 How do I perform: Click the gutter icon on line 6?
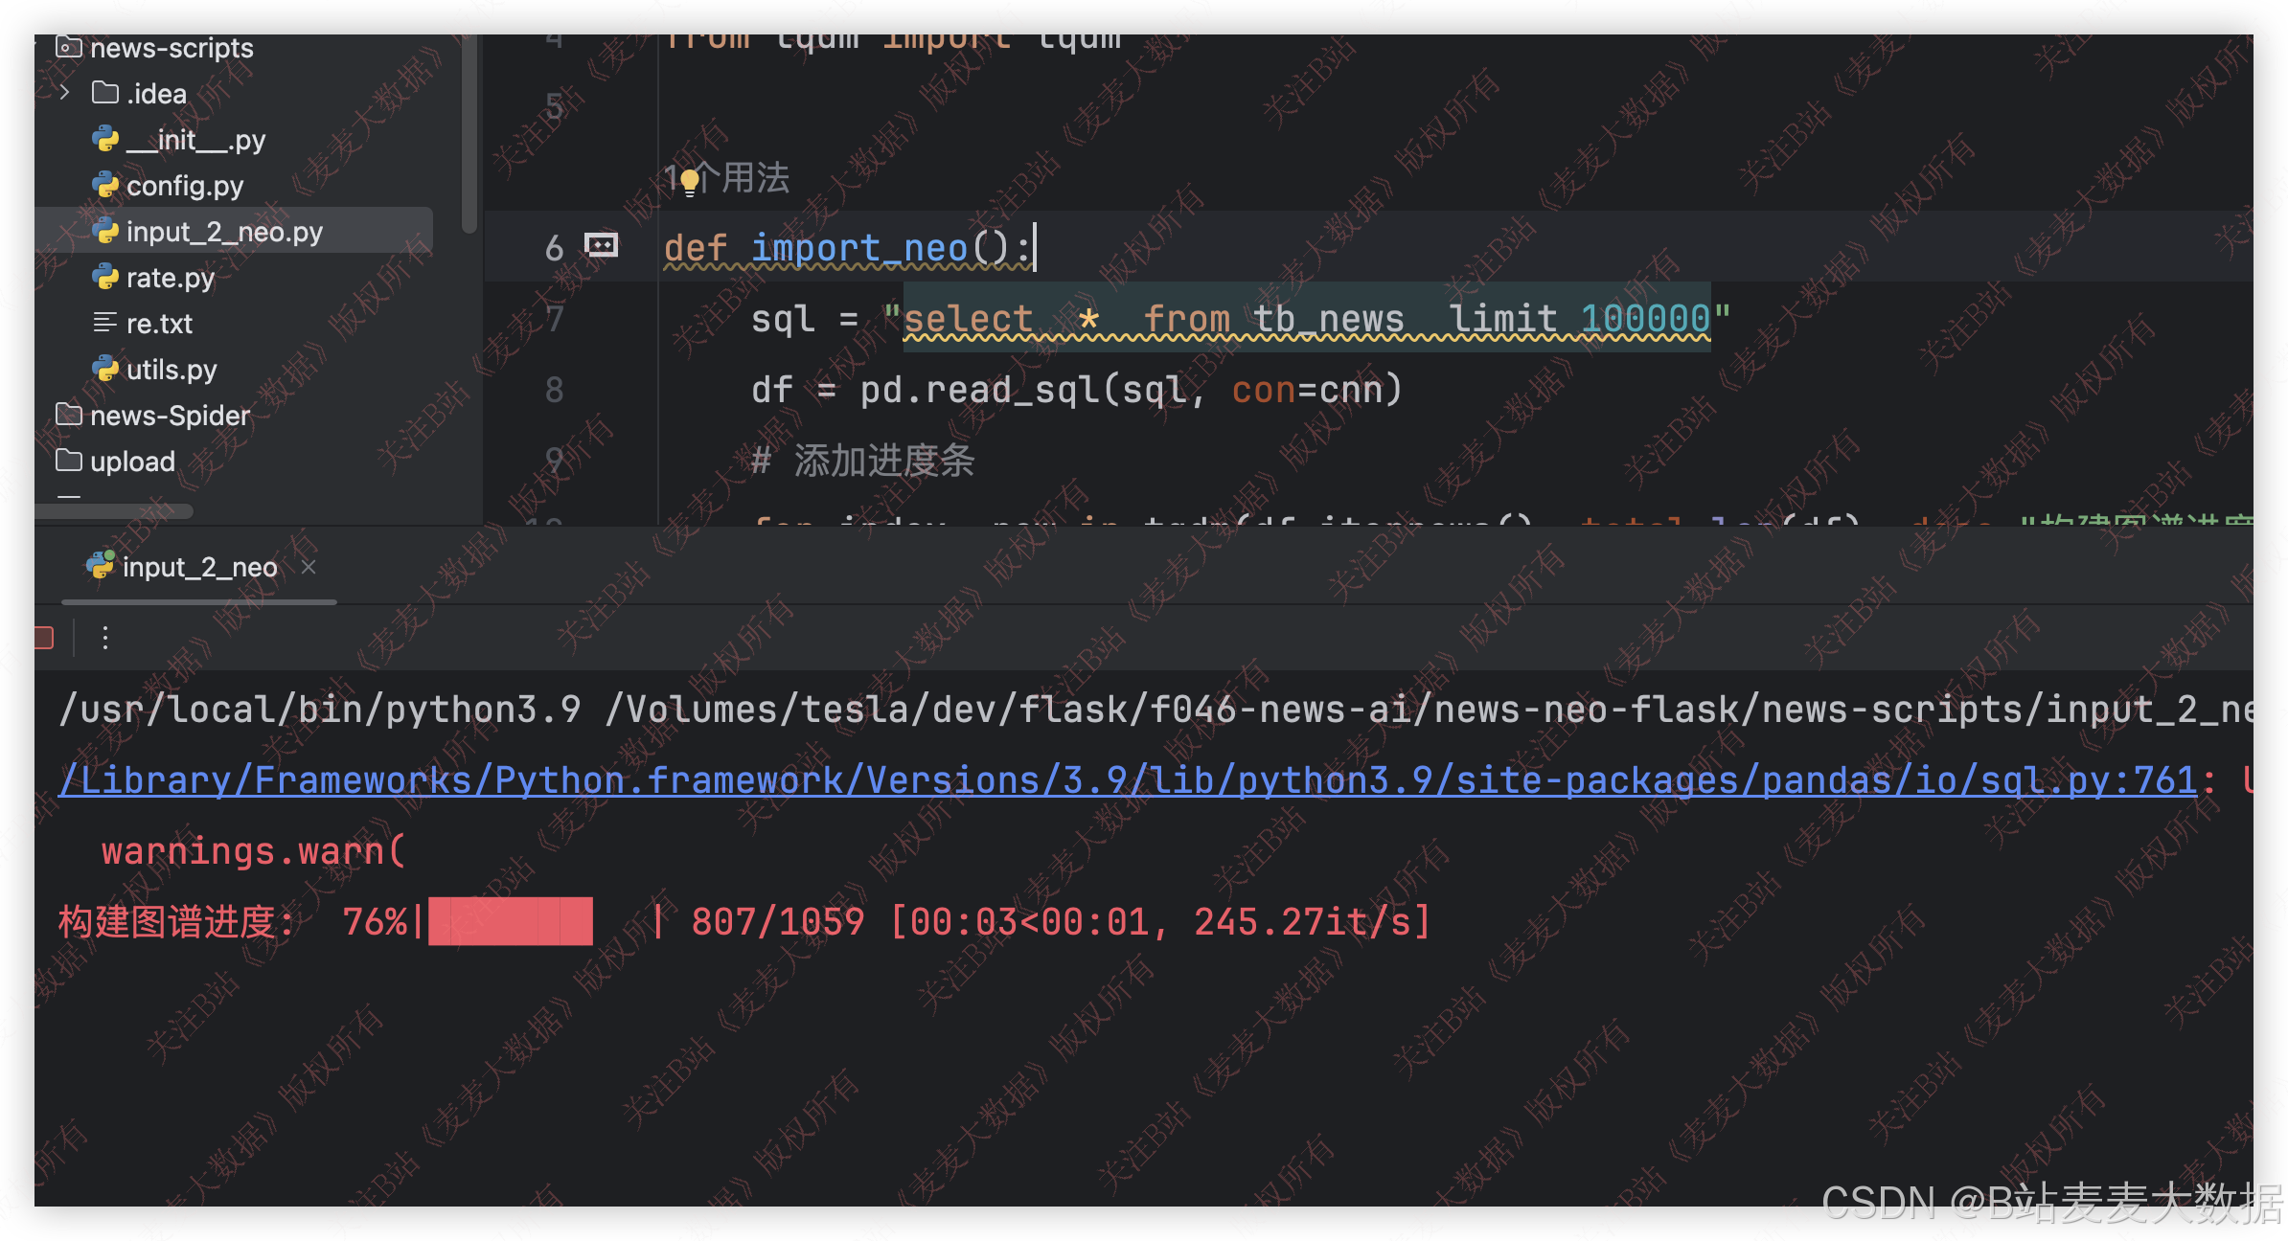click(601, 246)
